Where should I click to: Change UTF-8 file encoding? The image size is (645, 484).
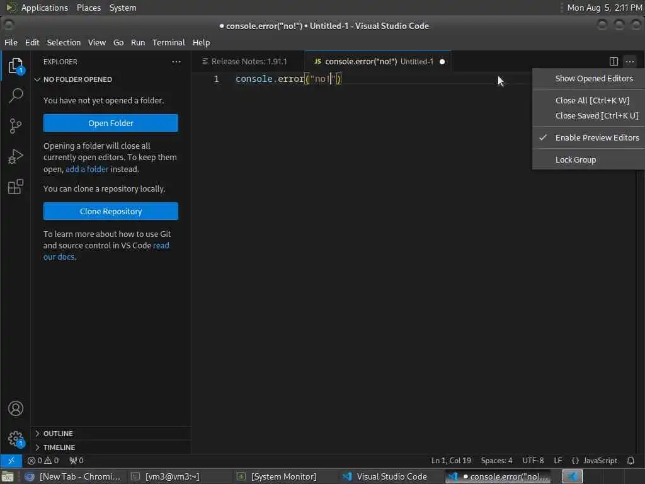click(533, 461)
